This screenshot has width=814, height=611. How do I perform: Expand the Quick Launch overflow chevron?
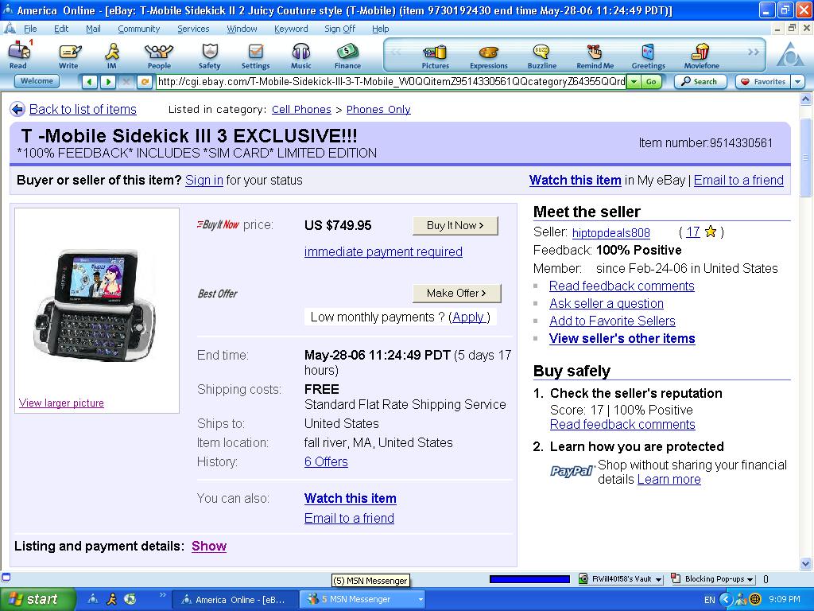pyautogui.click(x=162, y=595)
